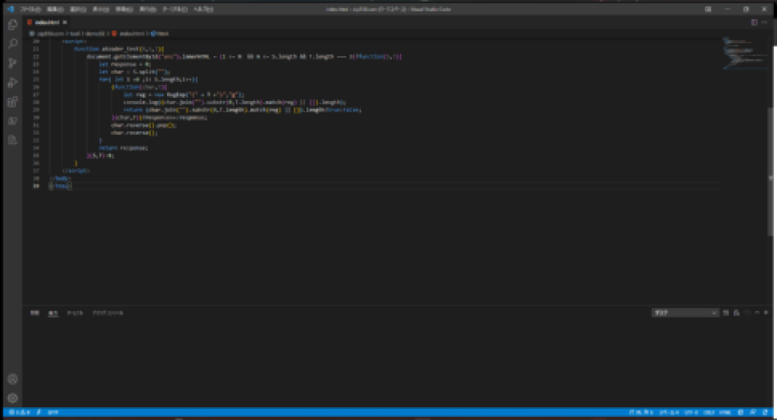Change indentation via spaces status item
Screen dimensions: 777x420
669,412
